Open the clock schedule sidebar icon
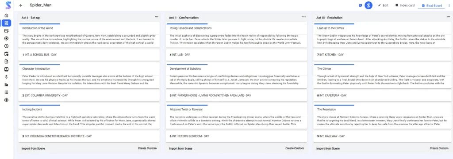Viewport: 453px width, 159px height. click(6, 46)
